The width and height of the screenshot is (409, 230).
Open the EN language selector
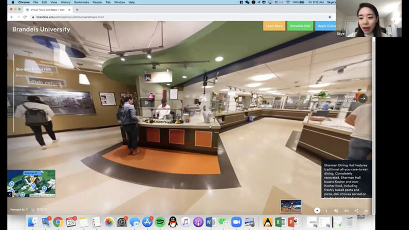coord(346,211)
